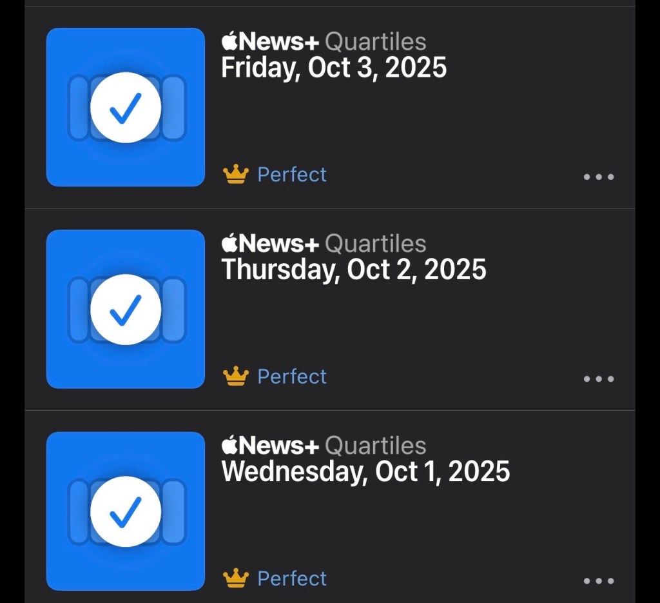This screenshot has width=660, height=603.
Task: Select the Perfect label under Wednesday, Oct 1
Action: [292, 578]
